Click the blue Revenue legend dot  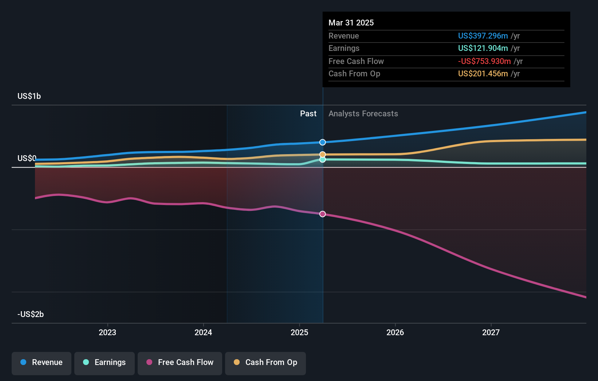tap(23, 362)
